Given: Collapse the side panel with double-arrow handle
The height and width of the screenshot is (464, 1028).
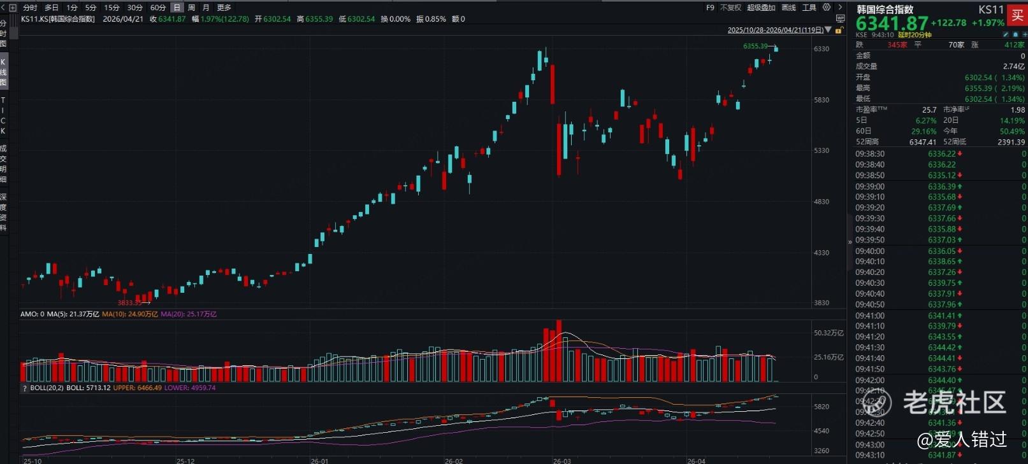Looking at the screenshot, I should pyautogui.click(x=850, y=242).
